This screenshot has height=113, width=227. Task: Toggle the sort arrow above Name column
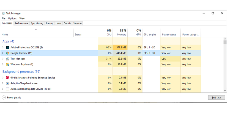click(36, 29)
